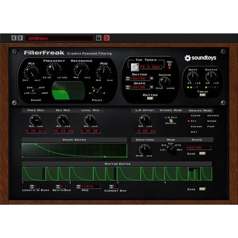Viewport: 238px width, 238px height.
Task: Click the filter Shape selector knob
Action: pos(36,92)
